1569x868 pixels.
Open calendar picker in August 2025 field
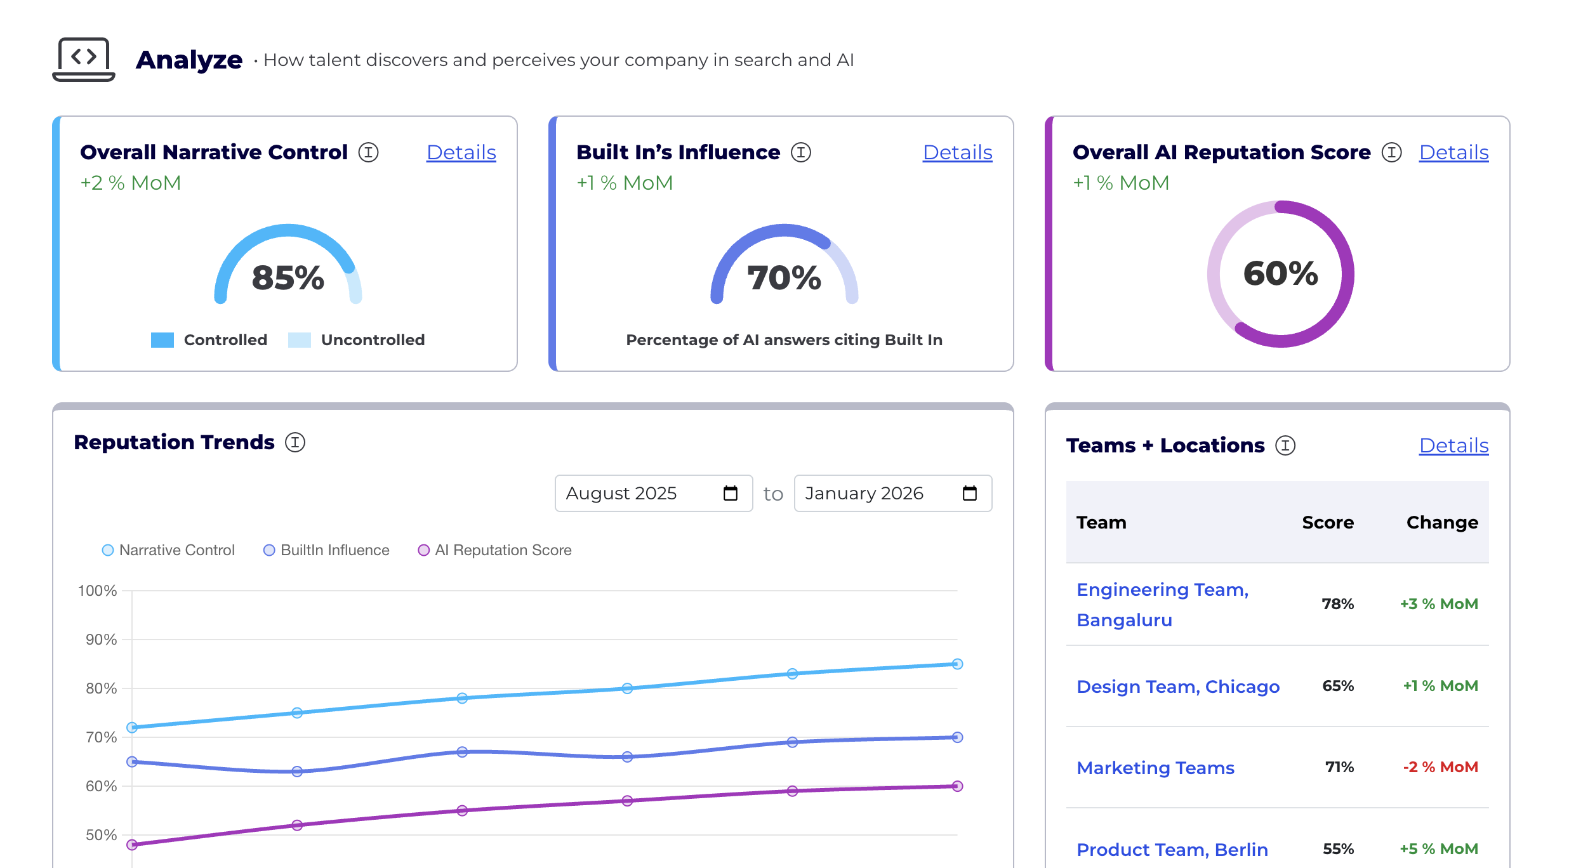click(x=731, y=493)
